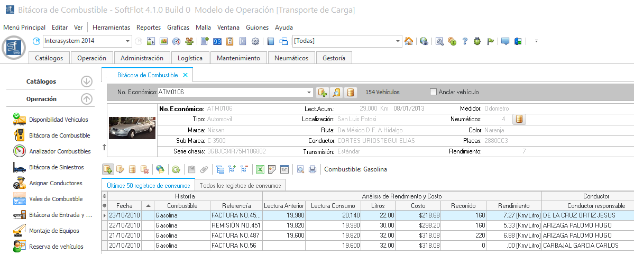634x254 pixels.
Task: Click the home icon in top toolbar
Action: tap(409, 41)
